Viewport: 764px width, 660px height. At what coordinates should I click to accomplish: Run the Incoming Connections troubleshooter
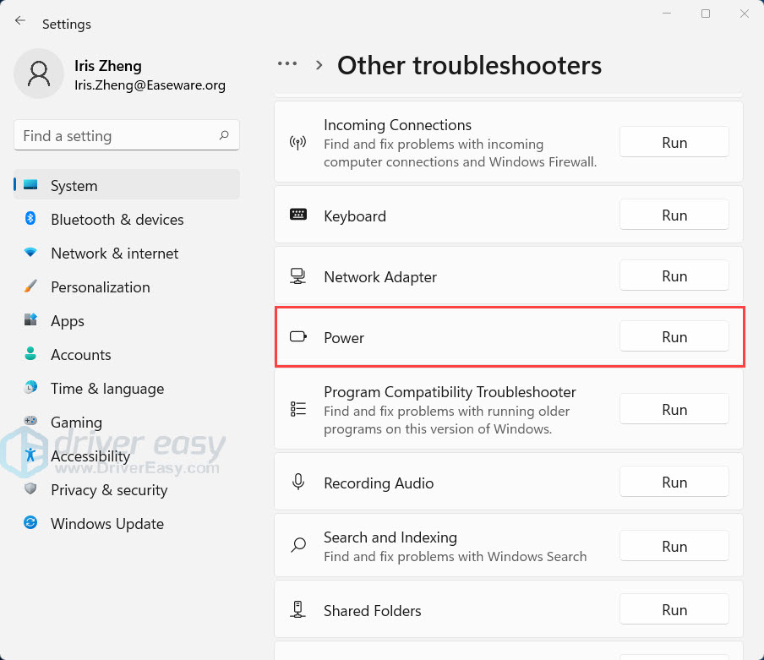pyautogui.click(x=674, y=143)
